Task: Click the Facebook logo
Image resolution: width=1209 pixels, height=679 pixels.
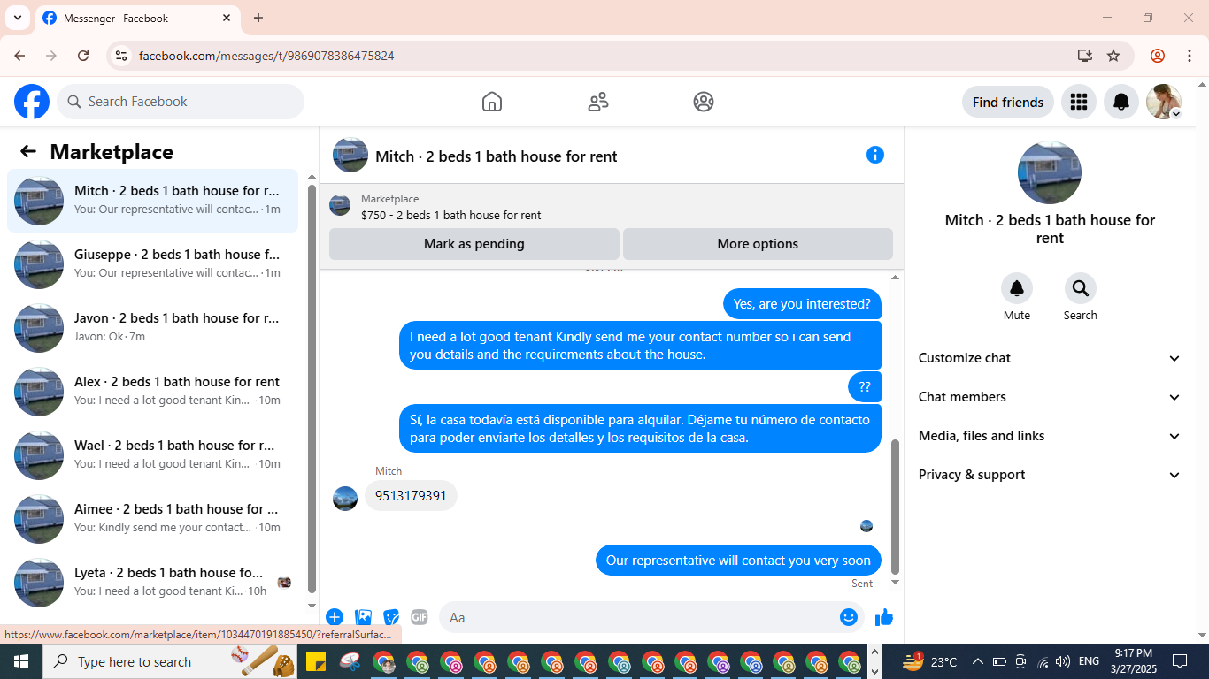Action: tap(32, 102)
